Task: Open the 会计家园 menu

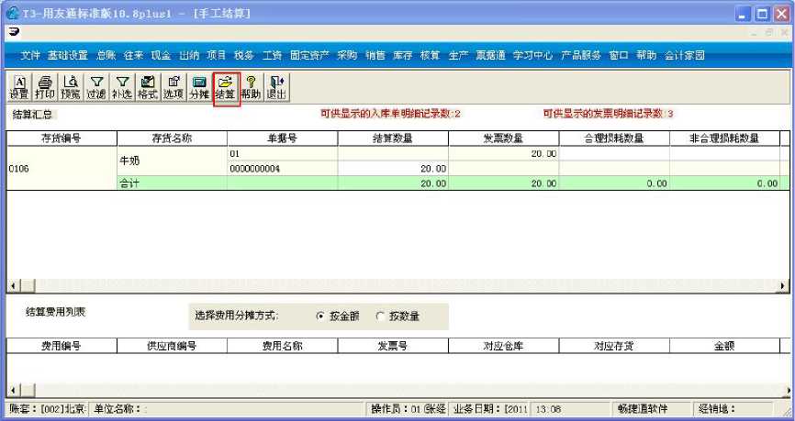Action: tap(685, 56)
